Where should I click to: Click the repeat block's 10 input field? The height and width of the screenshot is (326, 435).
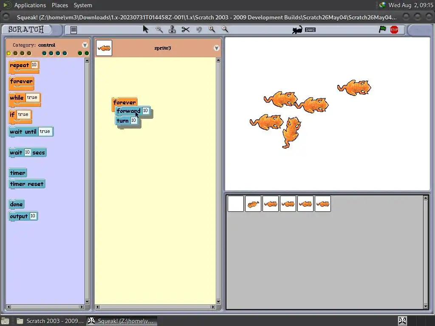click(x=34, y=65)
